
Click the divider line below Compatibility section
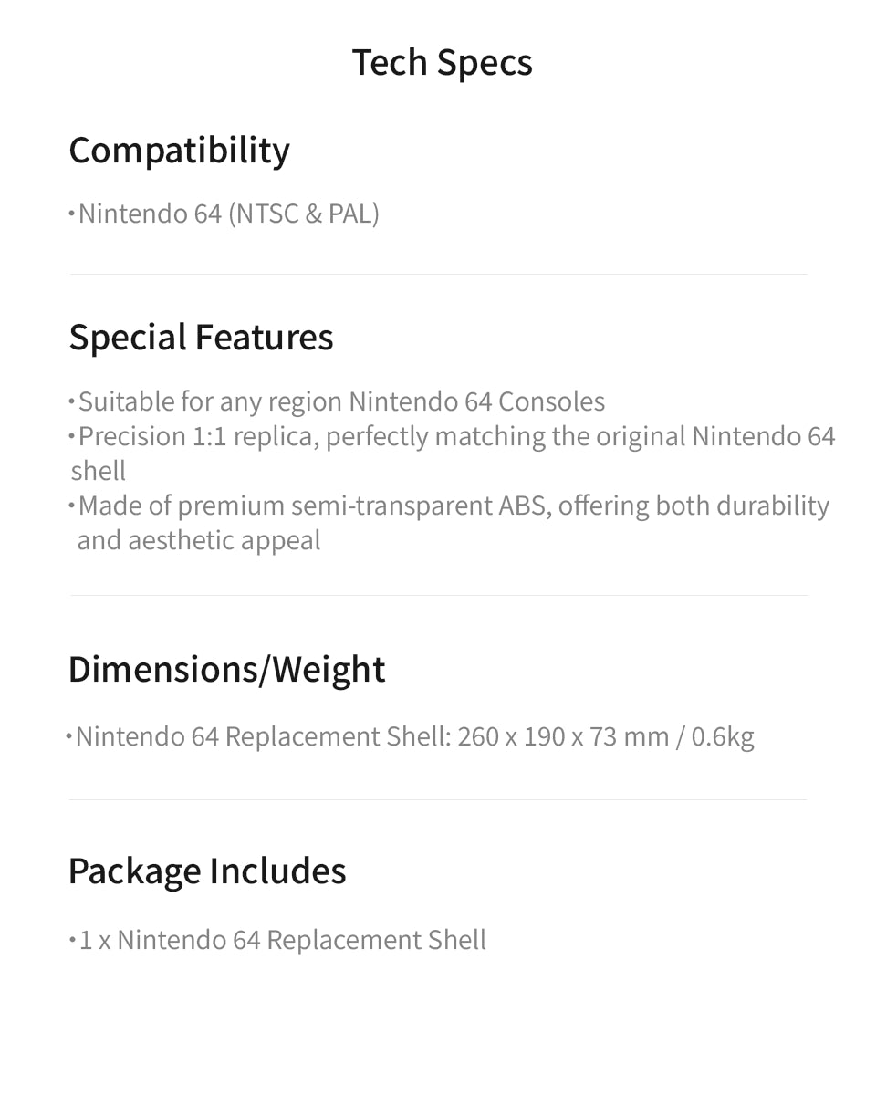(438, 275)
